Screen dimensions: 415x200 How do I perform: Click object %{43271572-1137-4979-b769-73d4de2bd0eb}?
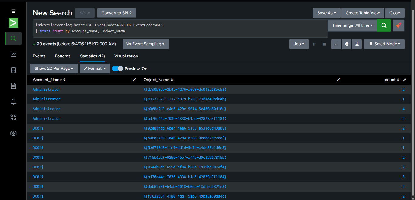tap(185, 99)
